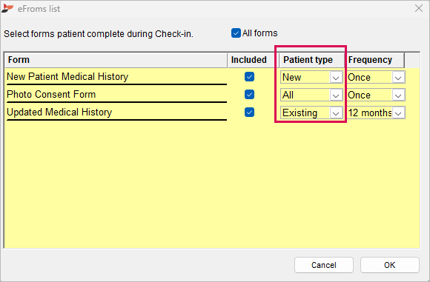This screenshot has height=282, width=430.
Task: Confirm with the OK button
Action: click(390, 265)
